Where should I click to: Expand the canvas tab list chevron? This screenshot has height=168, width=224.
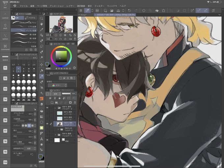coord(219,14)
